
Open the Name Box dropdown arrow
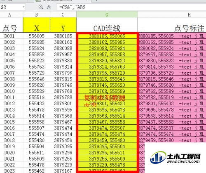point(23,7)
